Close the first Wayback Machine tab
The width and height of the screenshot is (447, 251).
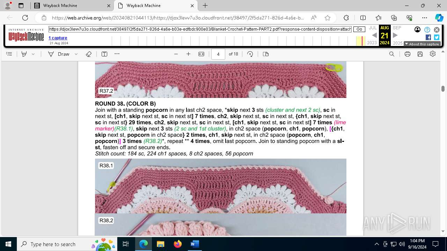tap(109, 6)
